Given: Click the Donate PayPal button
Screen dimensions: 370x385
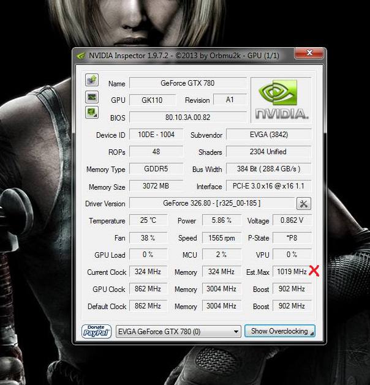Looking at the screenshot, I should (96, 332).
